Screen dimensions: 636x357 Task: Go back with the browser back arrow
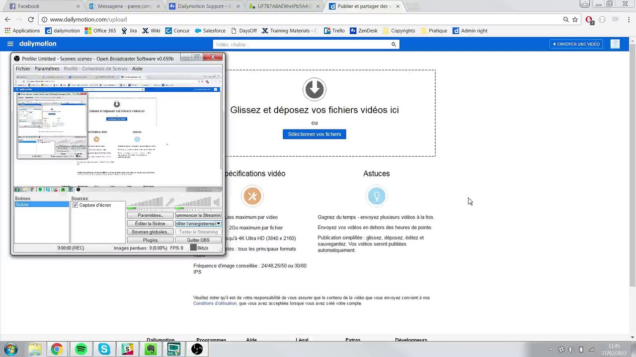[7, 19]
